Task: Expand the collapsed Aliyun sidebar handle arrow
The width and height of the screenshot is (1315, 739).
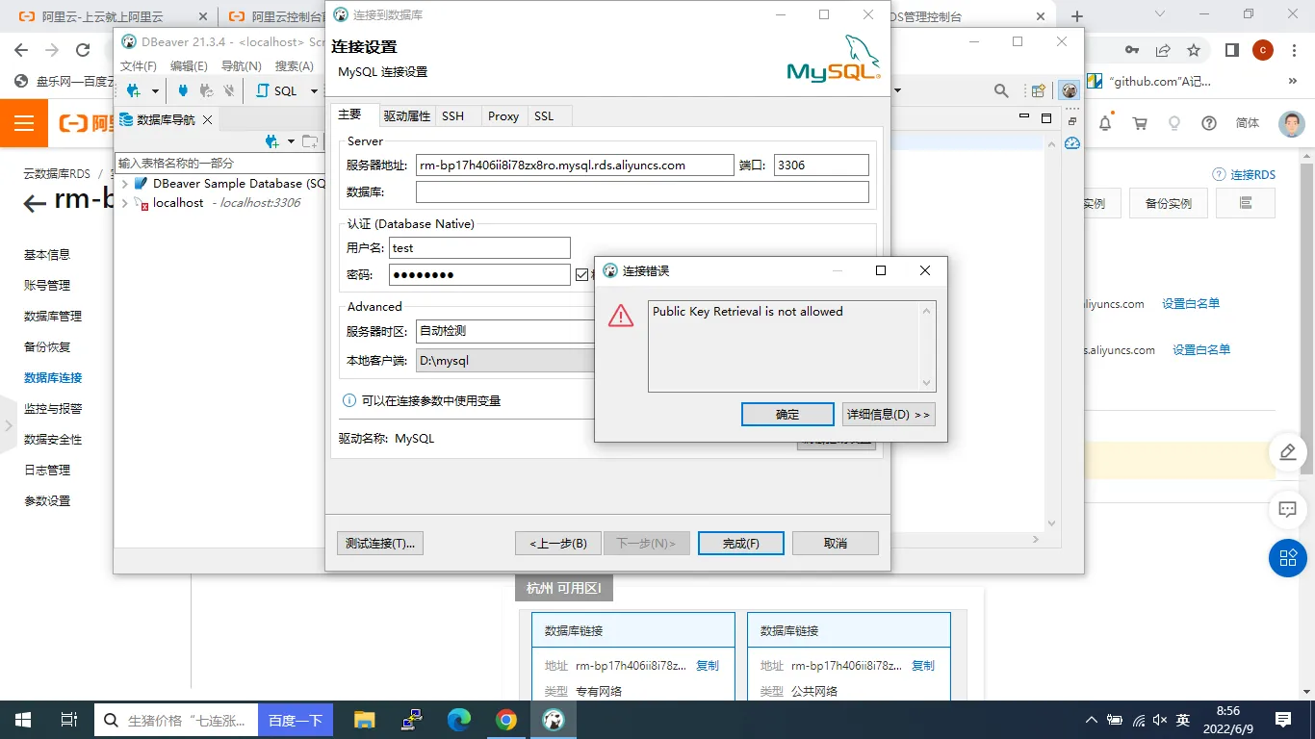Action: coord(8,424)
